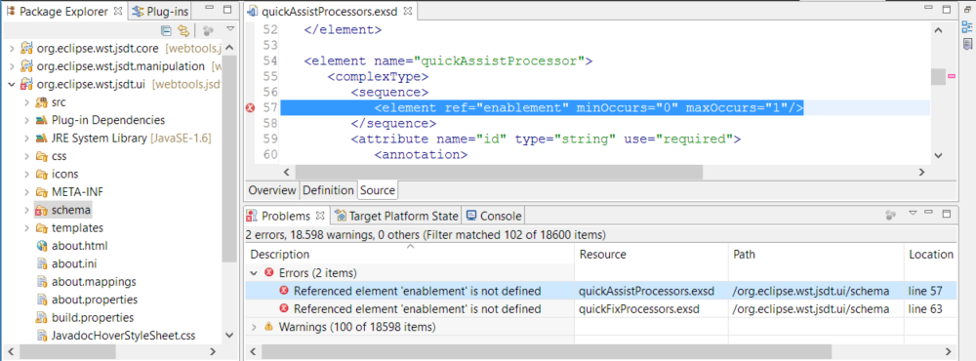Click Collapse All icon in Package Explorer
The height and width of the screenshot is (361, 976).
(166, 30)
